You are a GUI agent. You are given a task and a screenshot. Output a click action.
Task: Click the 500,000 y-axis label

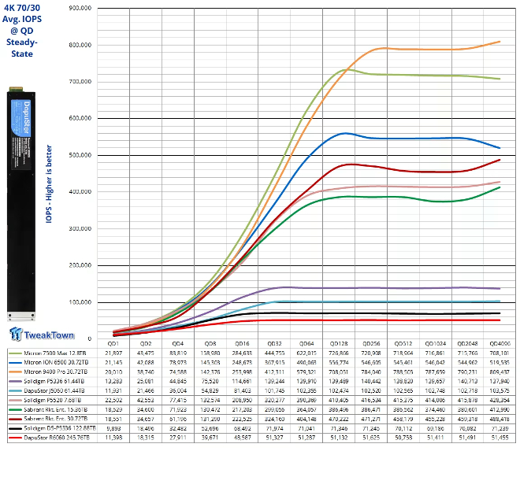[80, 155]
